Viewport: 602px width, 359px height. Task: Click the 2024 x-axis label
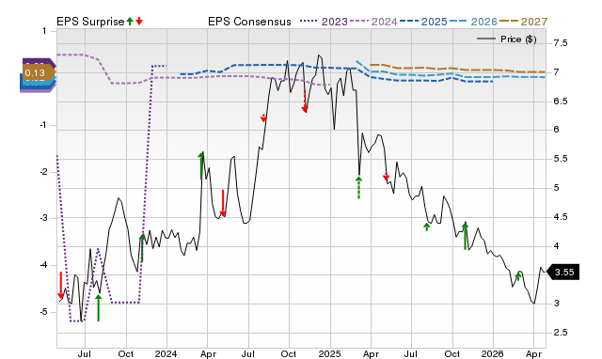(x=166, y=353)
